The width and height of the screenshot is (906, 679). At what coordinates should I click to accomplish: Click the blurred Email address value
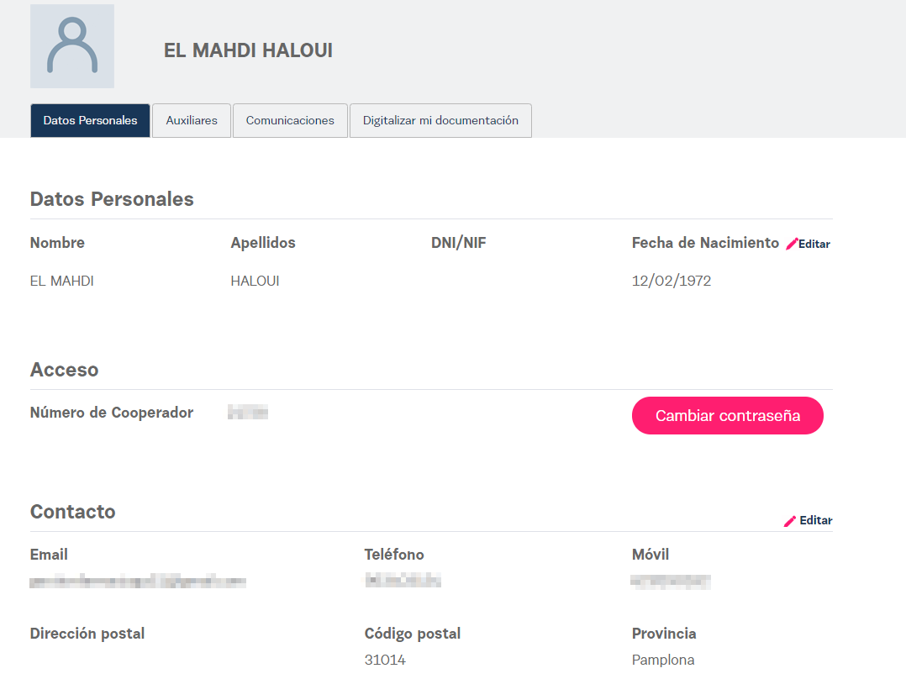tap(138, 581)
